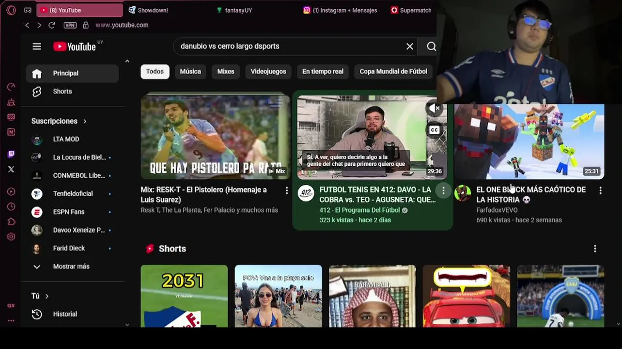This screenshot has width=622, height=349.
Task: Open Extensions puzzle icon in Opera sidebar
Action: [11, 222]
